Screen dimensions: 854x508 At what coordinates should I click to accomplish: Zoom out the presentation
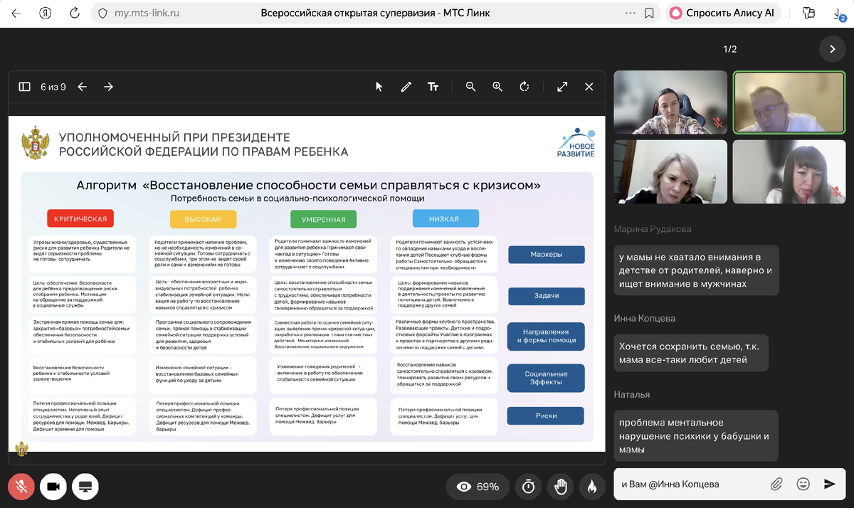(x=470, y=87)
